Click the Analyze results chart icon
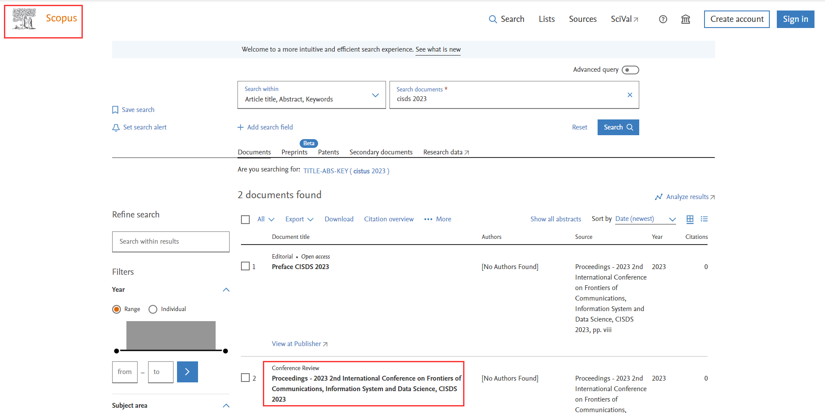The height and width of the screenshot is (413, 825). [659, 197]
